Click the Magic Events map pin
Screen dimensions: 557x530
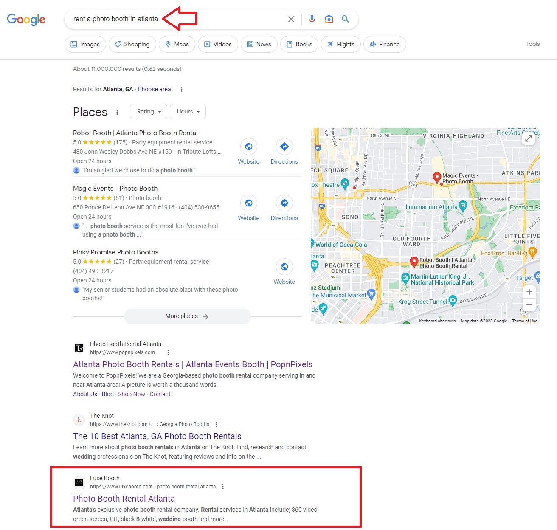coord(437,178)
